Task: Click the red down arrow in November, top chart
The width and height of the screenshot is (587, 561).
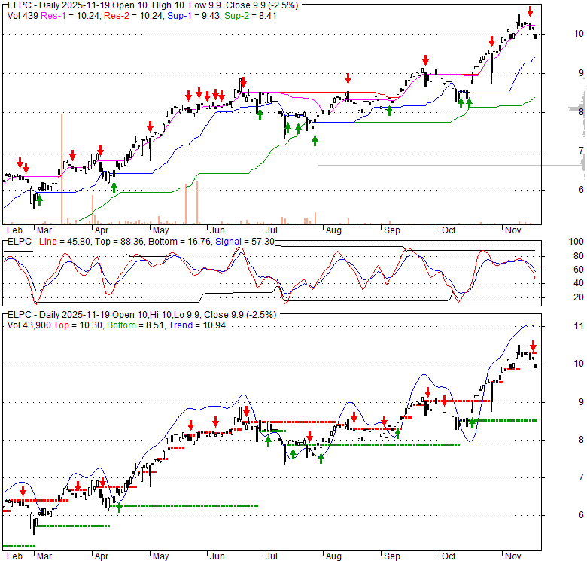Action: click(x=531, y=11)
